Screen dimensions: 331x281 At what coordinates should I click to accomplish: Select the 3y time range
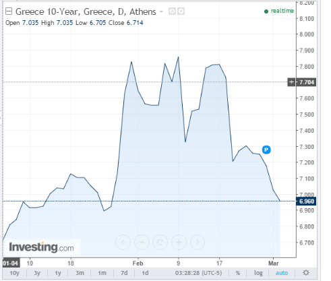point(37,273)
